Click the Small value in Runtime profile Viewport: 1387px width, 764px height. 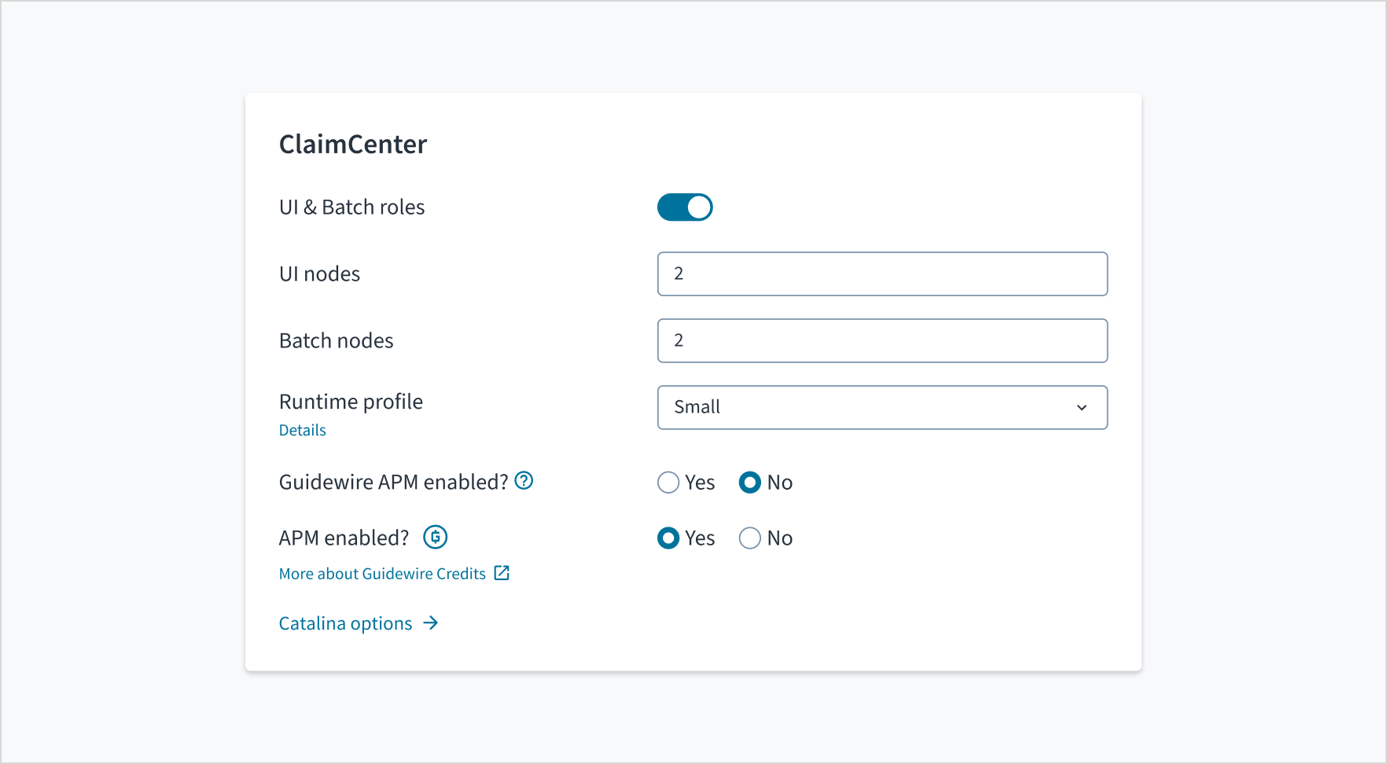(x=697, y=407)
